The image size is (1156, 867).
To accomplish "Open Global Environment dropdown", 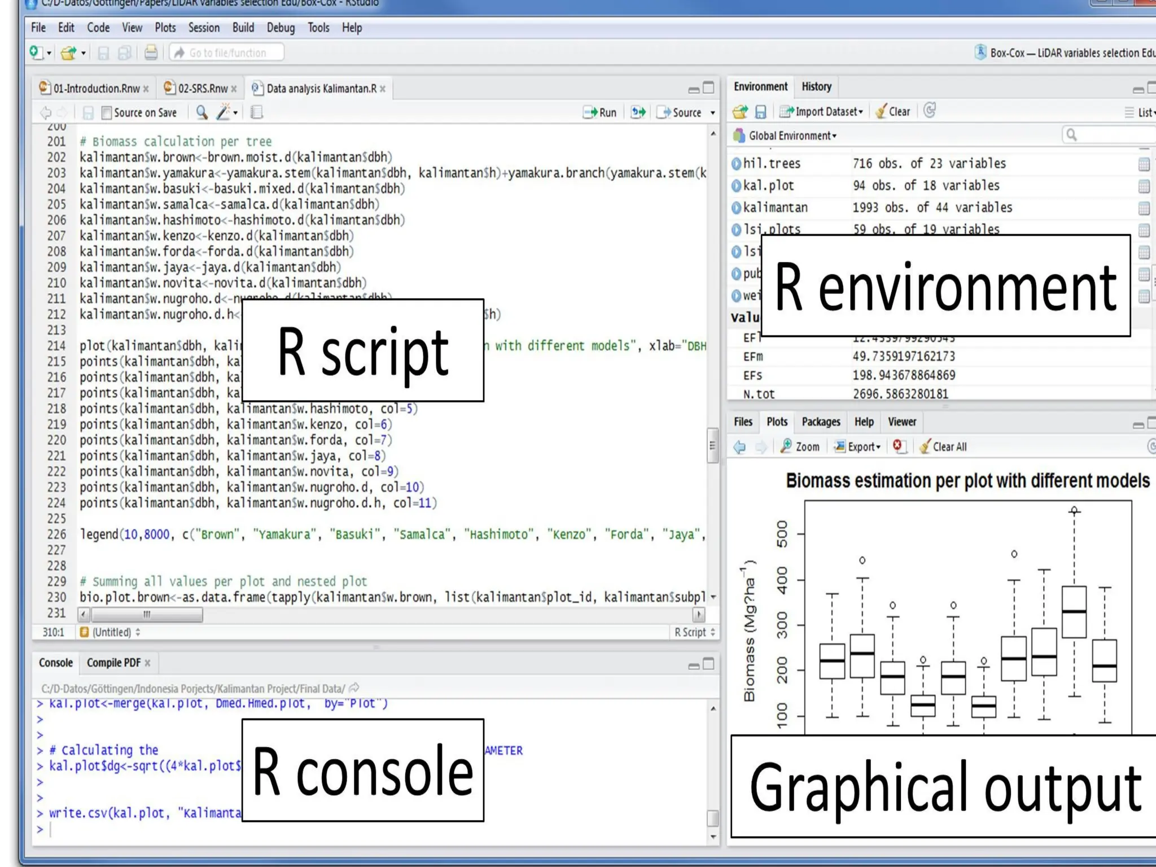I will (x=792, y=136).
